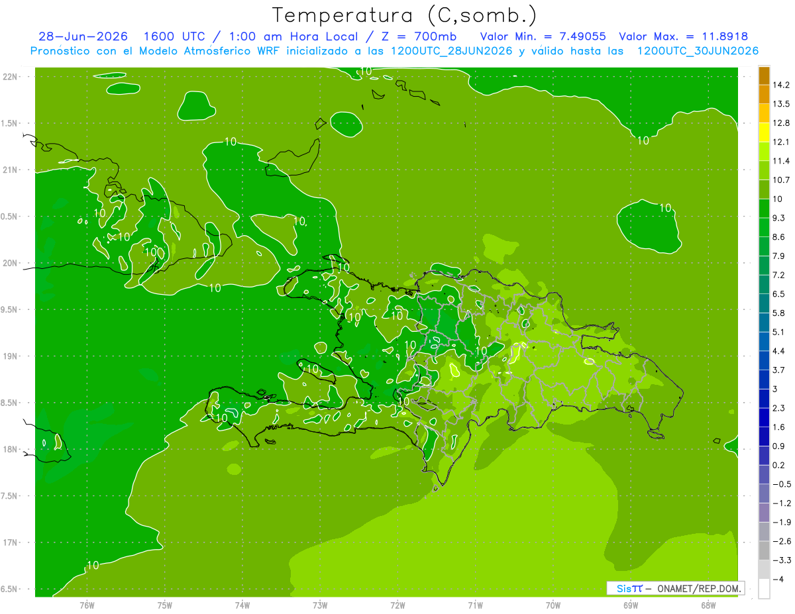
Task: Select the green legend swatch between 9.3 and 10
Action: click(x=764, y=209)
